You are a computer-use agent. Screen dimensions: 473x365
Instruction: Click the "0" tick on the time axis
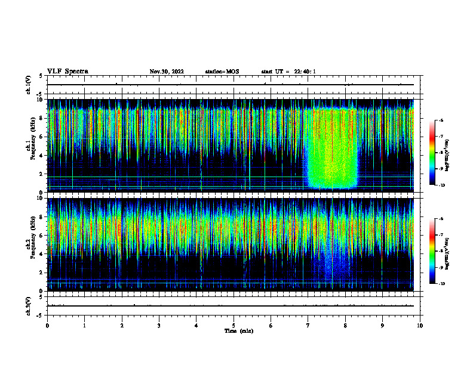(x=47, y=326)
